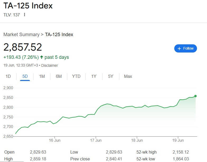The image size is (207, 162).
Task: Switch chart to 1D range
Action: (x=8, y=77)
